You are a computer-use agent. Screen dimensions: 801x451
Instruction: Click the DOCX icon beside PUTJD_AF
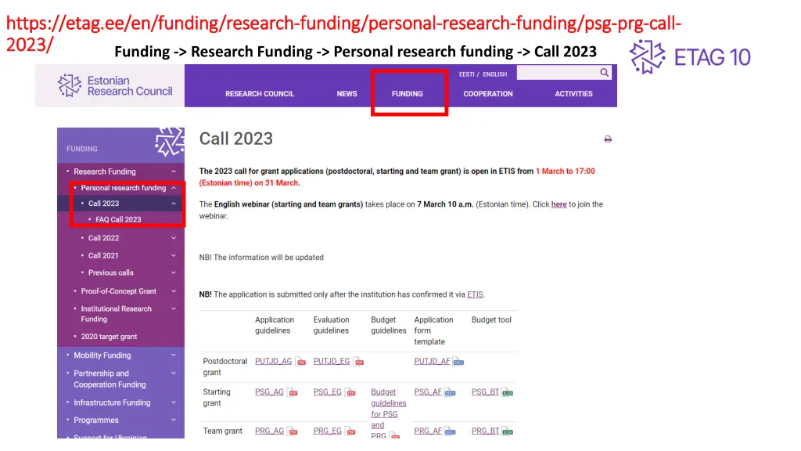[x=458, y=362]
